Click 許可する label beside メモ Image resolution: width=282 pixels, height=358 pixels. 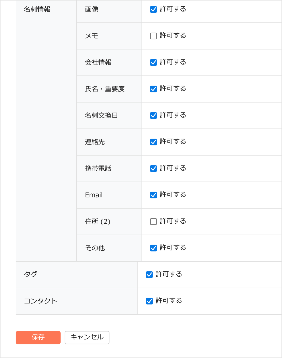tap(173, 36)
